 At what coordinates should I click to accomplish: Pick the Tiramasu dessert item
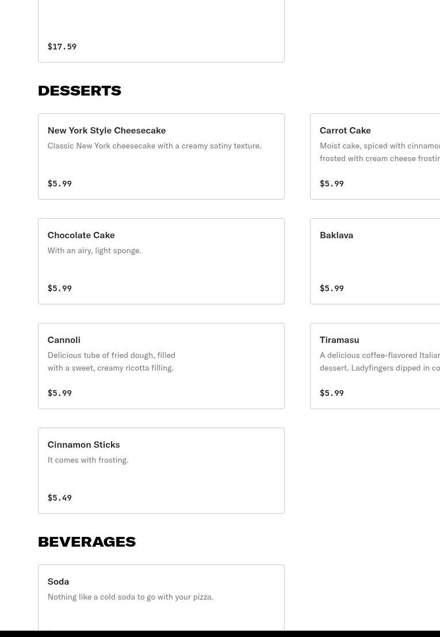[375, 366]
